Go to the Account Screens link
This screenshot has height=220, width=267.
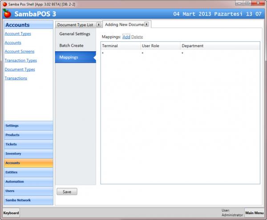pos(20,52)
